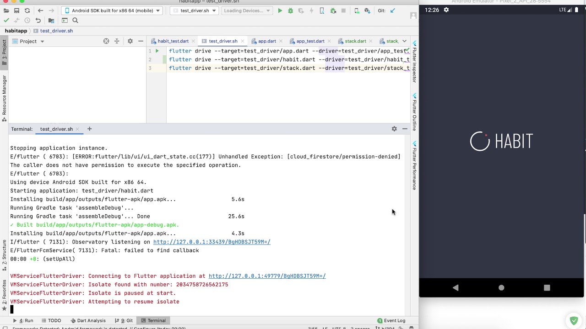Image resolution: width=586 pixels, height=329 pixels.
Task: Attach debugger to Android process icon
Action: coord(333,11)
